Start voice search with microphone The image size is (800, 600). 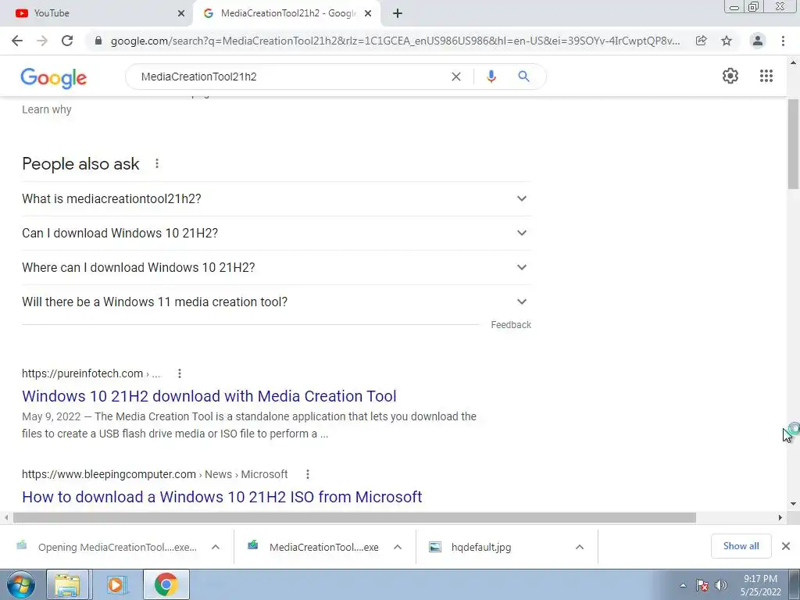click(491, 77)
